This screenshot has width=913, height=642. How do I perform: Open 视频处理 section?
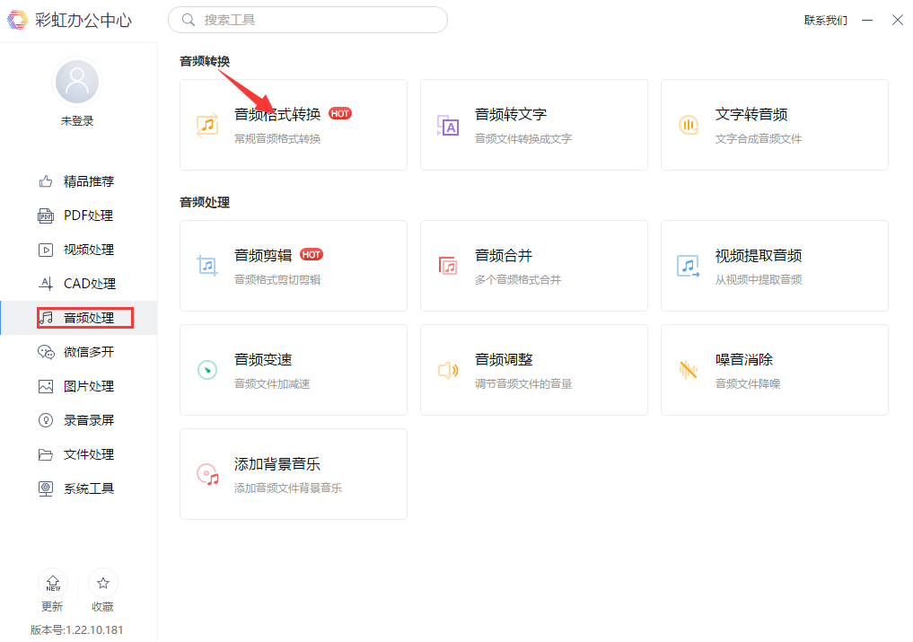point(79,250)
